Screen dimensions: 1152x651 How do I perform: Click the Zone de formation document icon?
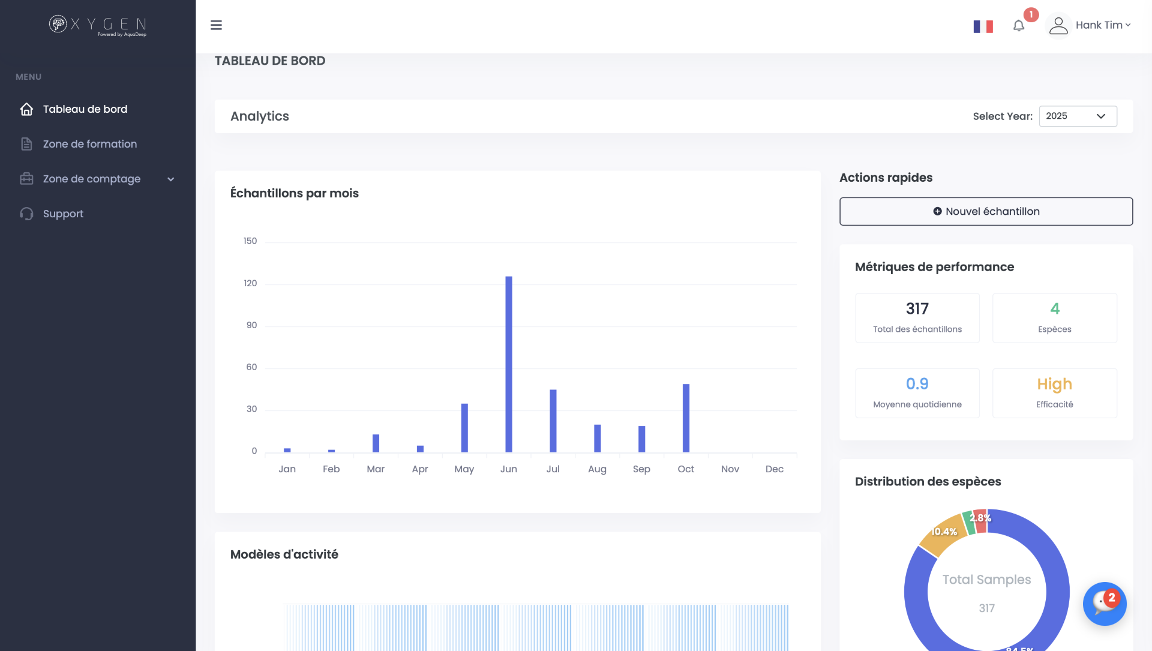[x=26, y=144]
